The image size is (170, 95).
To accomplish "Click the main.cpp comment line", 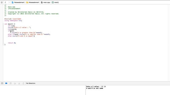I will [10, 7].
